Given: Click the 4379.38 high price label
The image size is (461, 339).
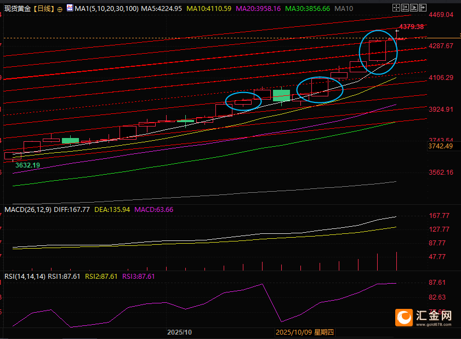Looking at the screenshot, I should (x=411, y=26).
